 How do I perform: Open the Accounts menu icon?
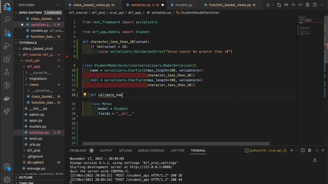coord(7,167)
